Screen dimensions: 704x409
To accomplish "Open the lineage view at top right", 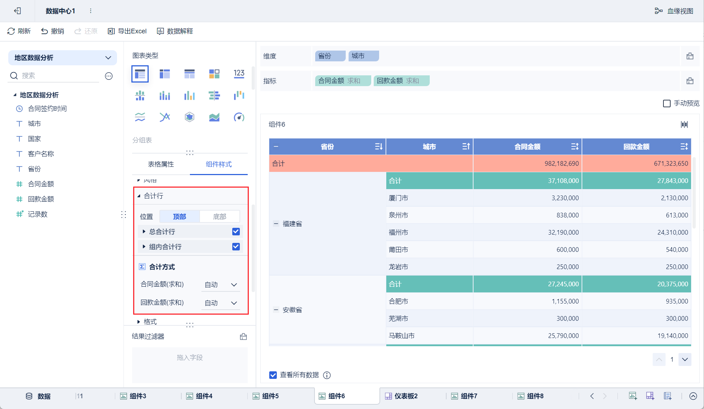I will (x=674, y=11).
